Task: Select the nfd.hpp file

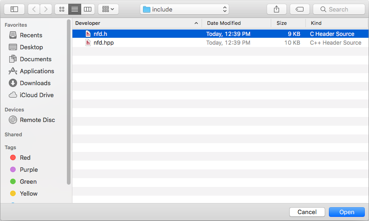Action: click(103, 43)
